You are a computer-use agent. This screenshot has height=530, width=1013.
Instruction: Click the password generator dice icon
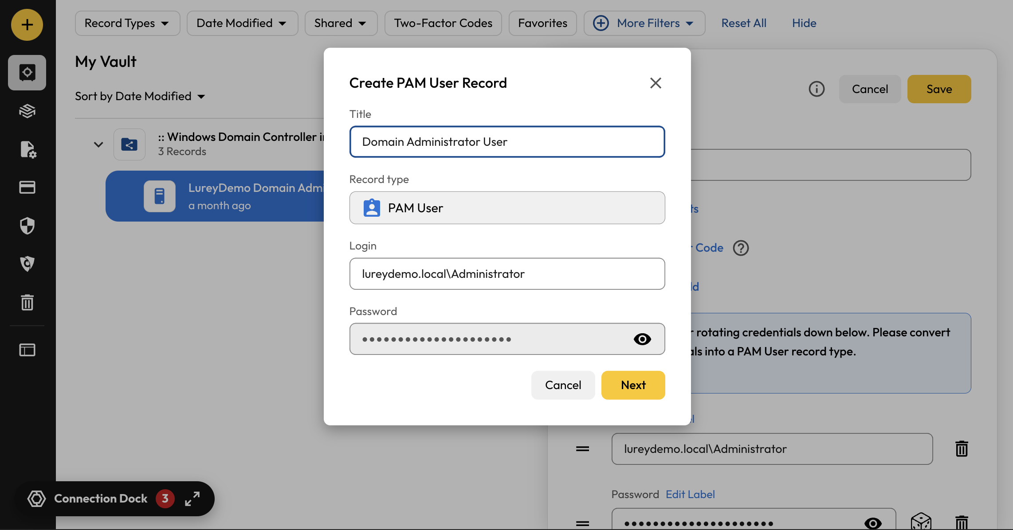[x=921, y=522]
